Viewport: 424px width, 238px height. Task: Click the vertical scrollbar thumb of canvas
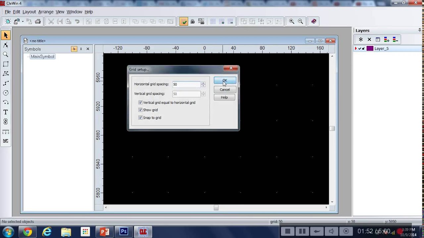click(332, 129)
